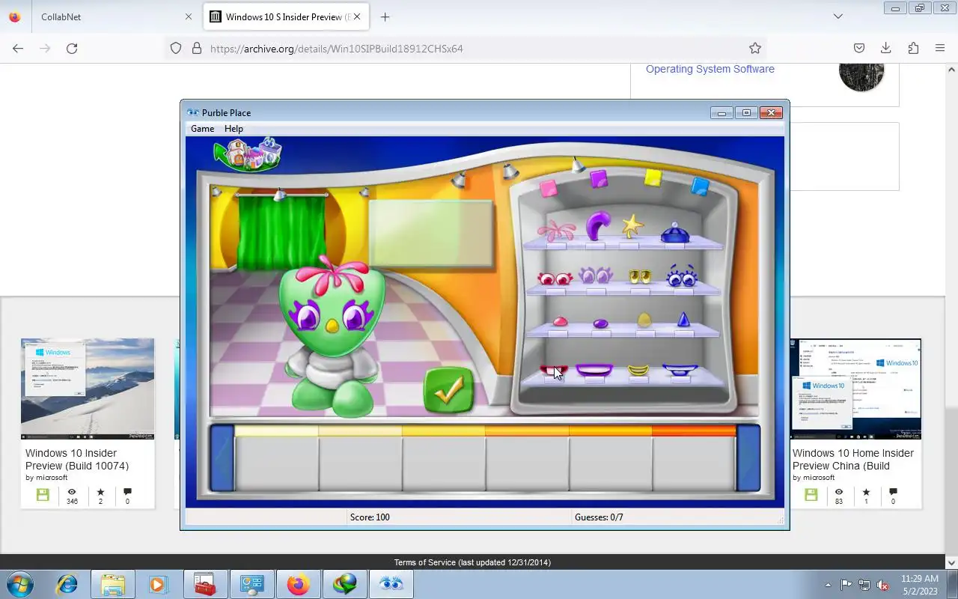This screenshot has height=599, width=958.
Task: Go back in Firefox
Action: click(x=18, y=48)
